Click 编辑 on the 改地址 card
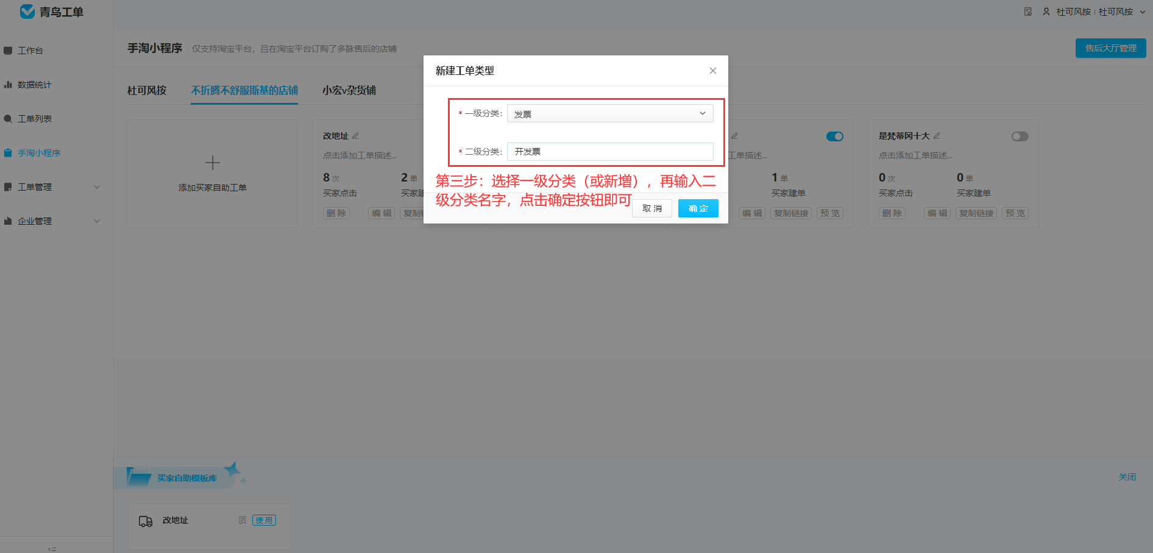Screen dimensions: 1153x553 tap(381, 213)
